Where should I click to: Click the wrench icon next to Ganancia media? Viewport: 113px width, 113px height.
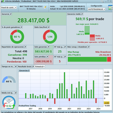click(82, 14)
